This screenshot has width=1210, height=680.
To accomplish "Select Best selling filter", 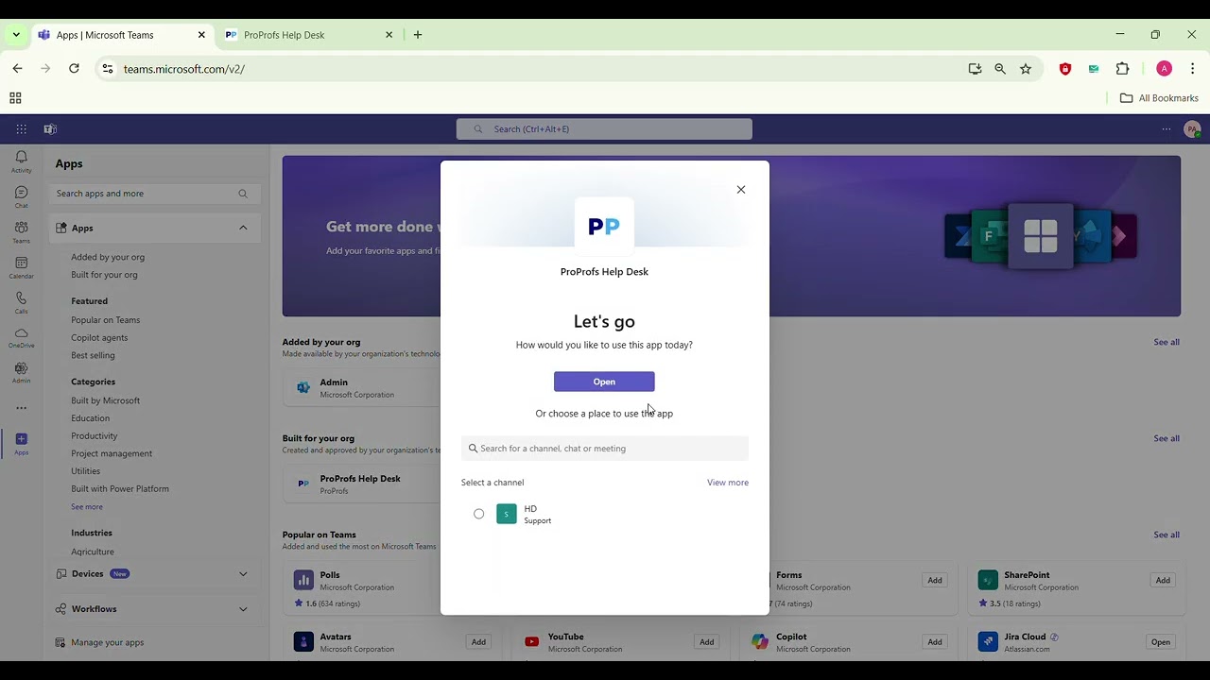I will [x=93, y=356].
